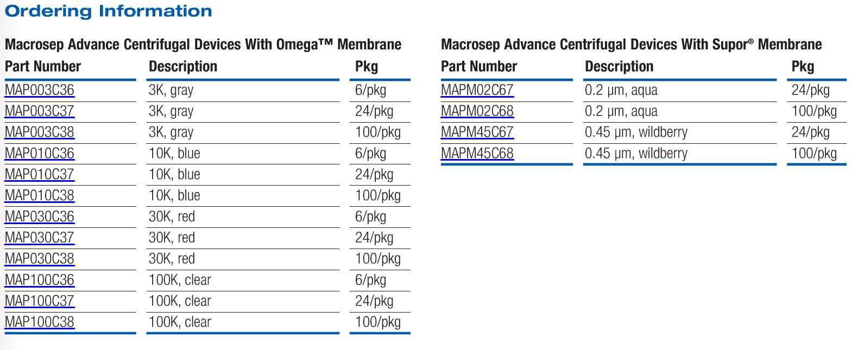Follow the MAP010C37 link

click(40, 175)
